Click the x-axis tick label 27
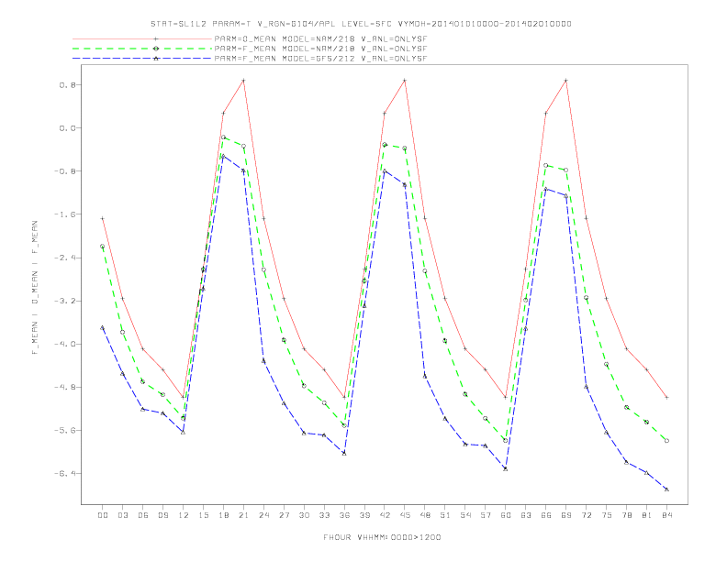This screenshot has height=561, width=727. pyautogui.click(x=284, y=515)
